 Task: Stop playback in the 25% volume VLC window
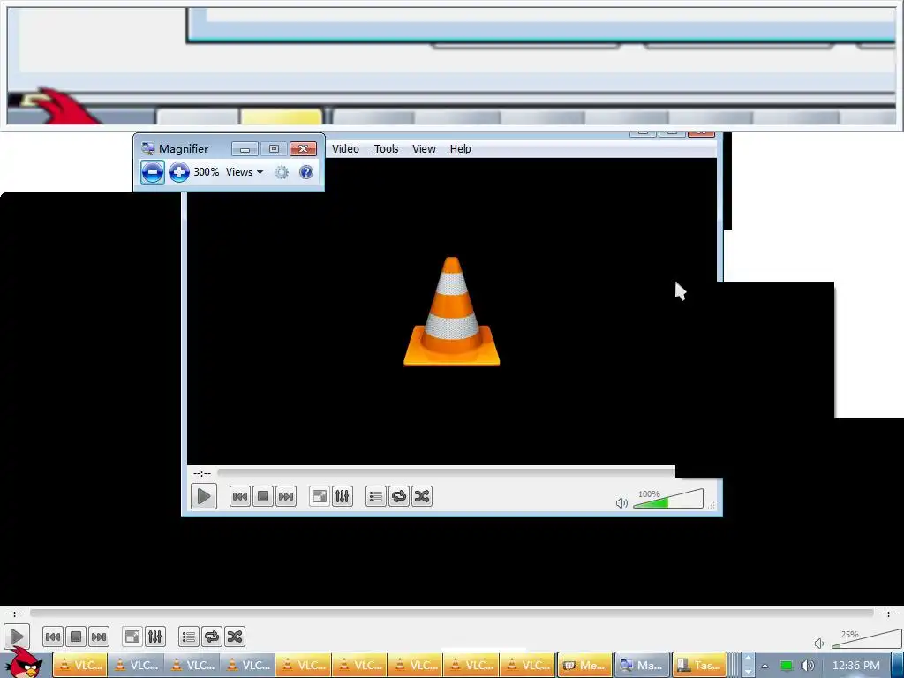tap(76, 637)
